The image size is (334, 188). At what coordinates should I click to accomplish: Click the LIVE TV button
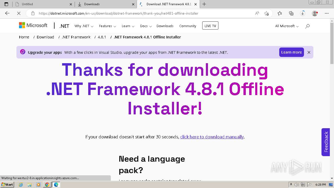pos(210,26)
